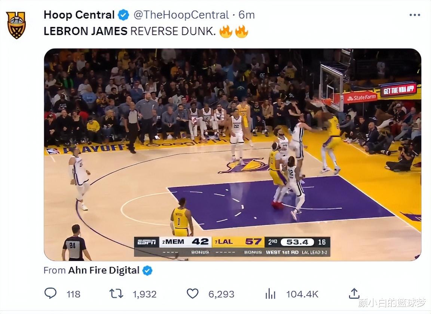This screenshot has width=431, height=314.
Task: Click the fire emojis in tweet
Action: coord(234,31)
